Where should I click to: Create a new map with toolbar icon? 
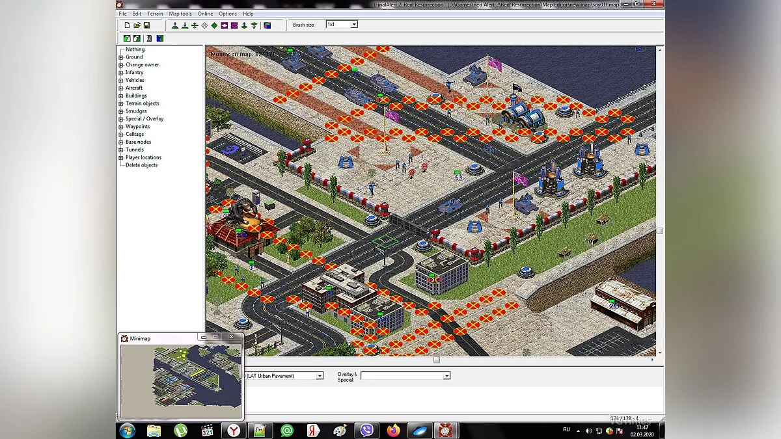(127, 25)
